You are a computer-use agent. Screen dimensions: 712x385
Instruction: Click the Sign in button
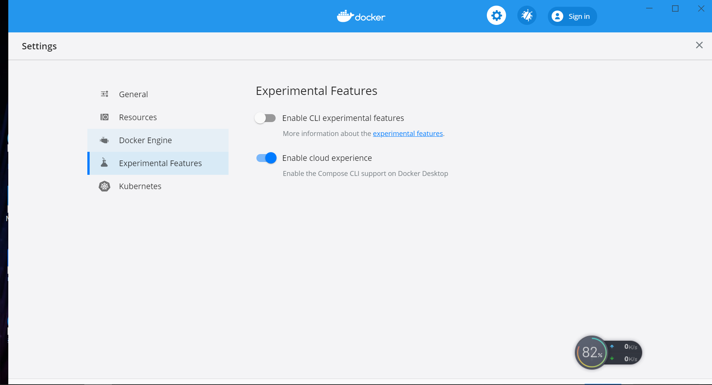click(572, 16)
